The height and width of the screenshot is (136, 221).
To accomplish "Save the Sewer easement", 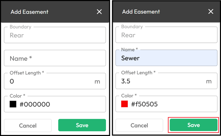I will [x=193, y=125].
